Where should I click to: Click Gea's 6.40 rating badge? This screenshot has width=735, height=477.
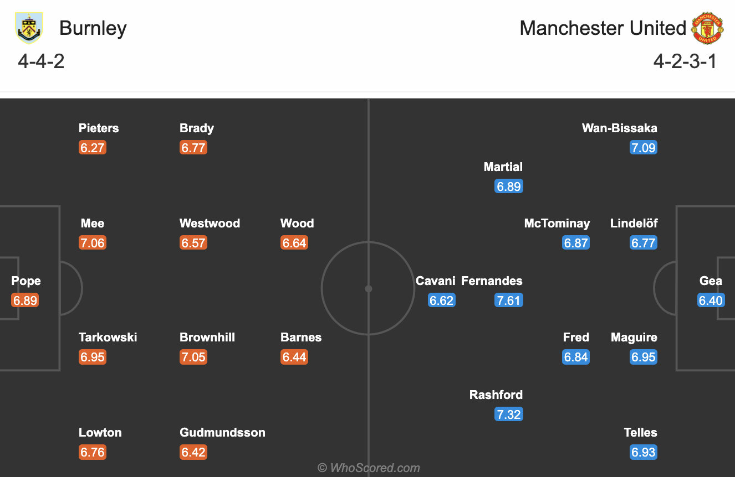tap(711, 300)
